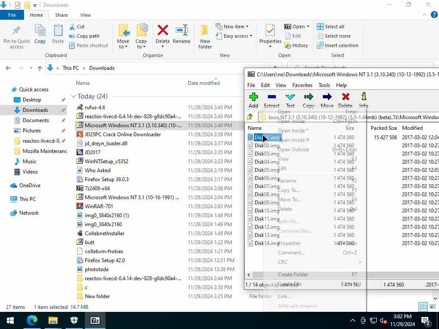Click Paste shortcut in the ribbon
The height and width of the screenshot is (329, 439).
click(x=88, y=45)
